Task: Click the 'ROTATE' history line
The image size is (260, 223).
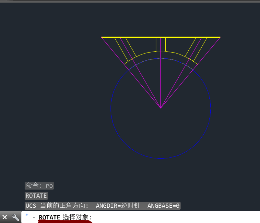Action: click(x=36, y=196)
